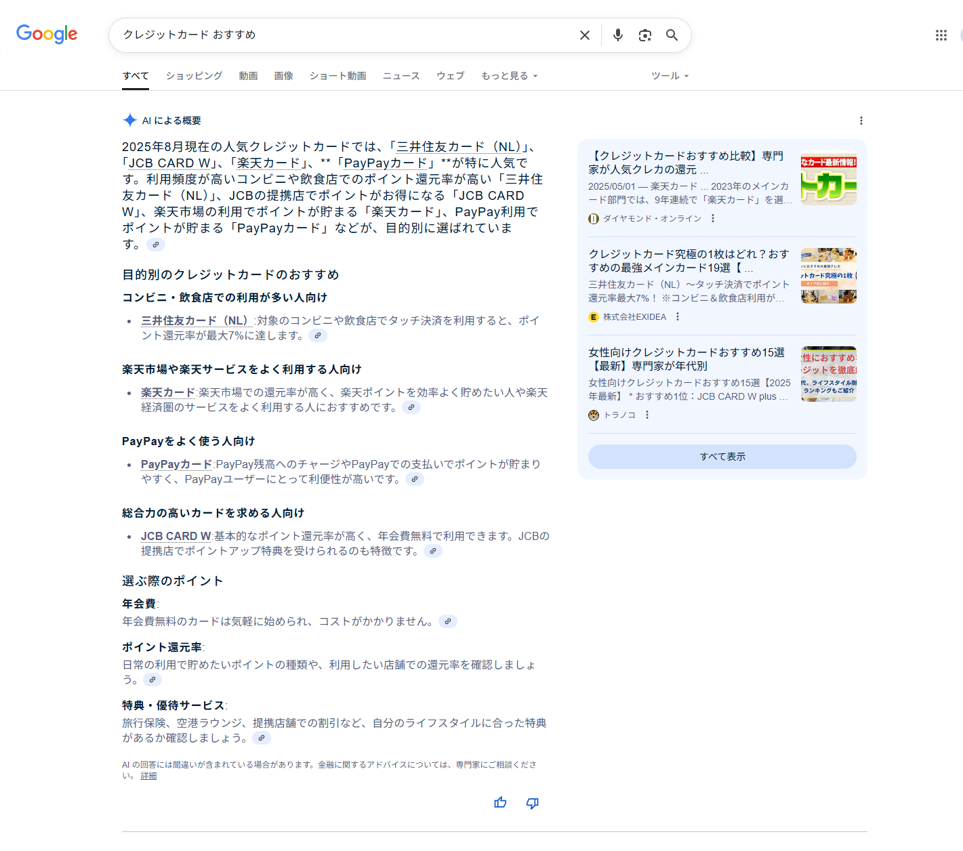This screenshot has width=963, height=851.
Task: Open the Google apps grid icon
Action: [941, 35]
